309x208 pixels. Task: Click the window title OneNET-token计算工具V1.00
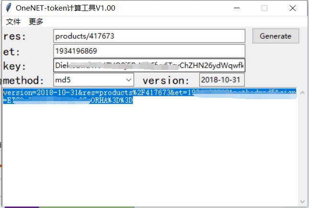tap(66, 8)
